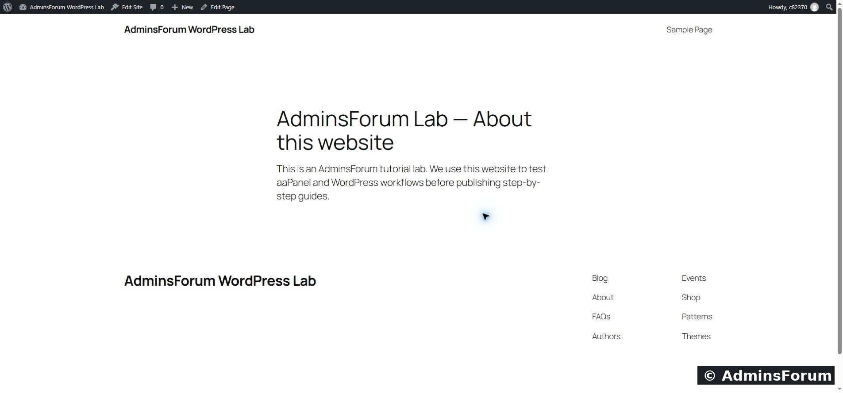Open the Sample Page navigation link
Viewport: 843px width, 393px height.
689,30
